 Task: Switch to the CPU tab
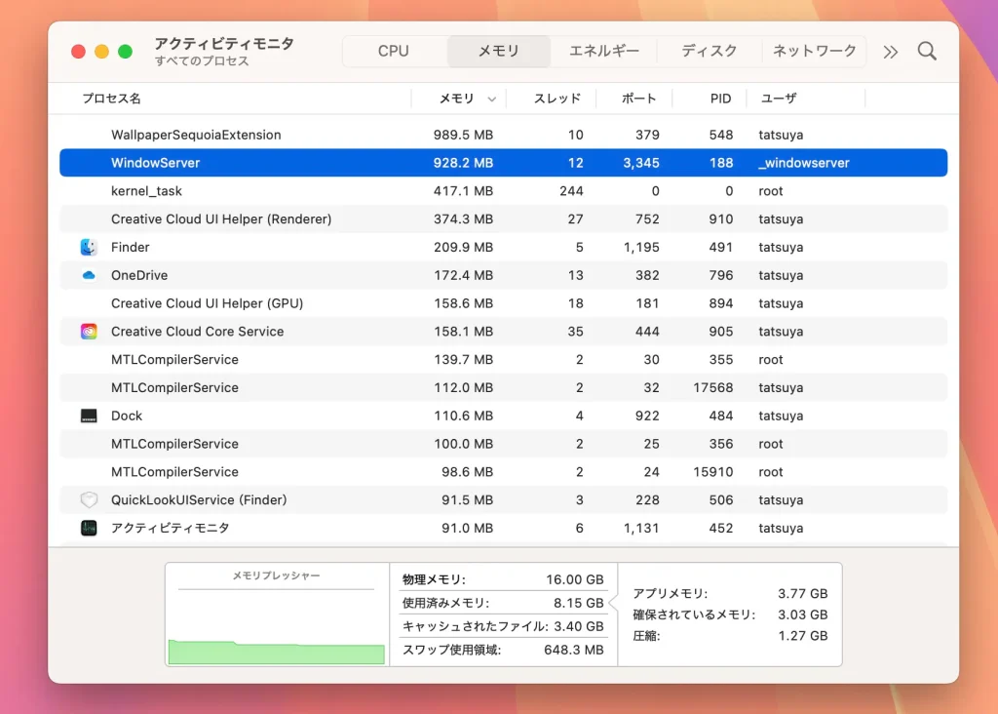pos(393,50)
